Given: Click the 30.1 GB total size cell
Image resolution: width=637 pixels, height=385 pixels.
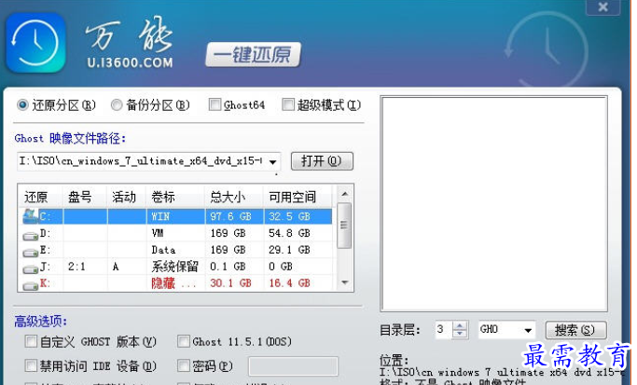Looking at the screenshot, I should pyautogui.click(x=234, y=283).
